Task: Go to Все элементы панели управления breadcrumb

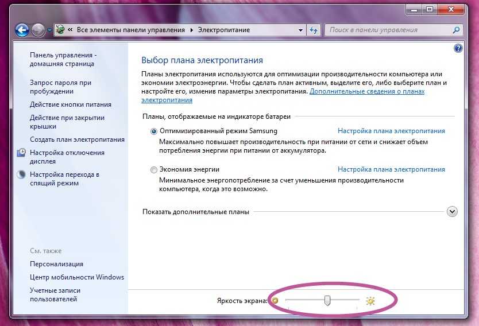Action: click(131, 30)
